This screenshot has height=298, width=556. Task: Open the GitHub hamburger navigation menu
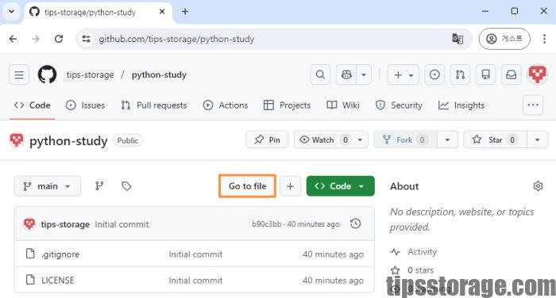(19, 74)
